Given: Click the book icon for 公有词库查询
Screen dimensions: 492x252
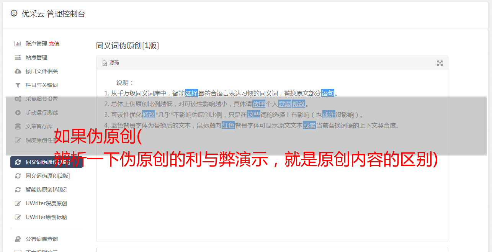Looking at the screenshot, I should 18,239.
